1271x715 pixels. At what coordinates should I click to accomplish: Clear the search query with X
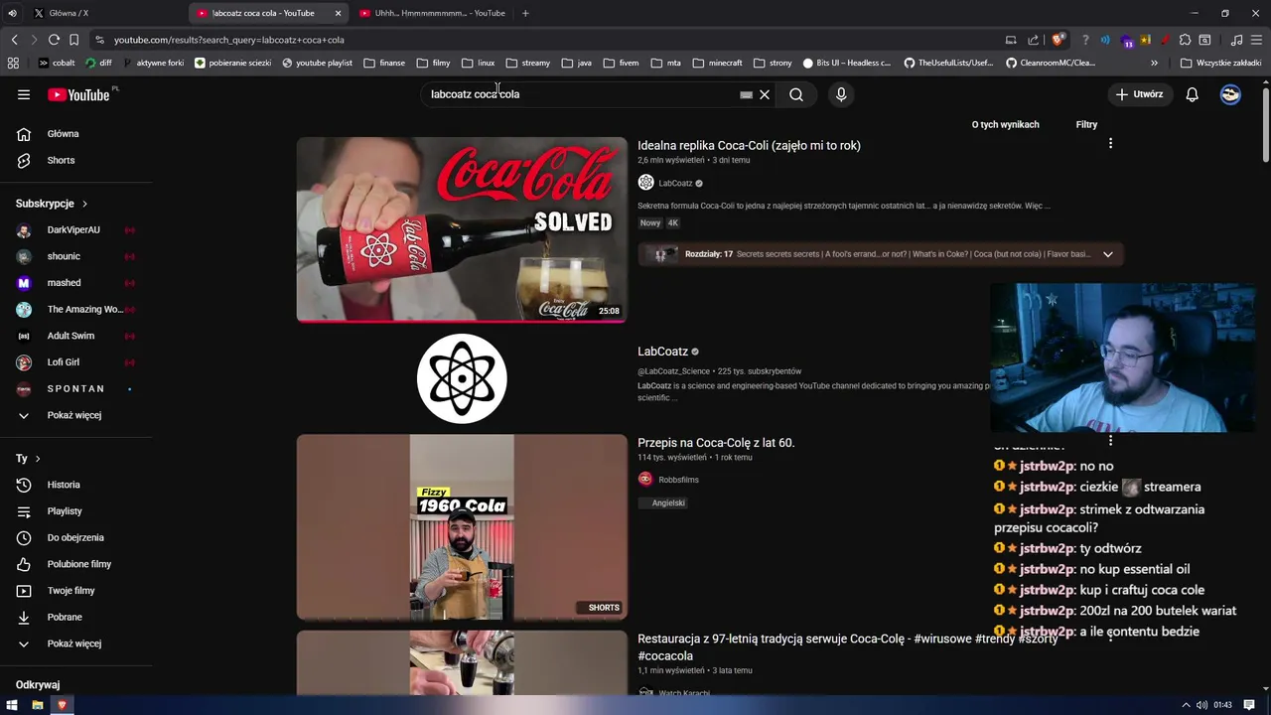[x=765, y=94]
